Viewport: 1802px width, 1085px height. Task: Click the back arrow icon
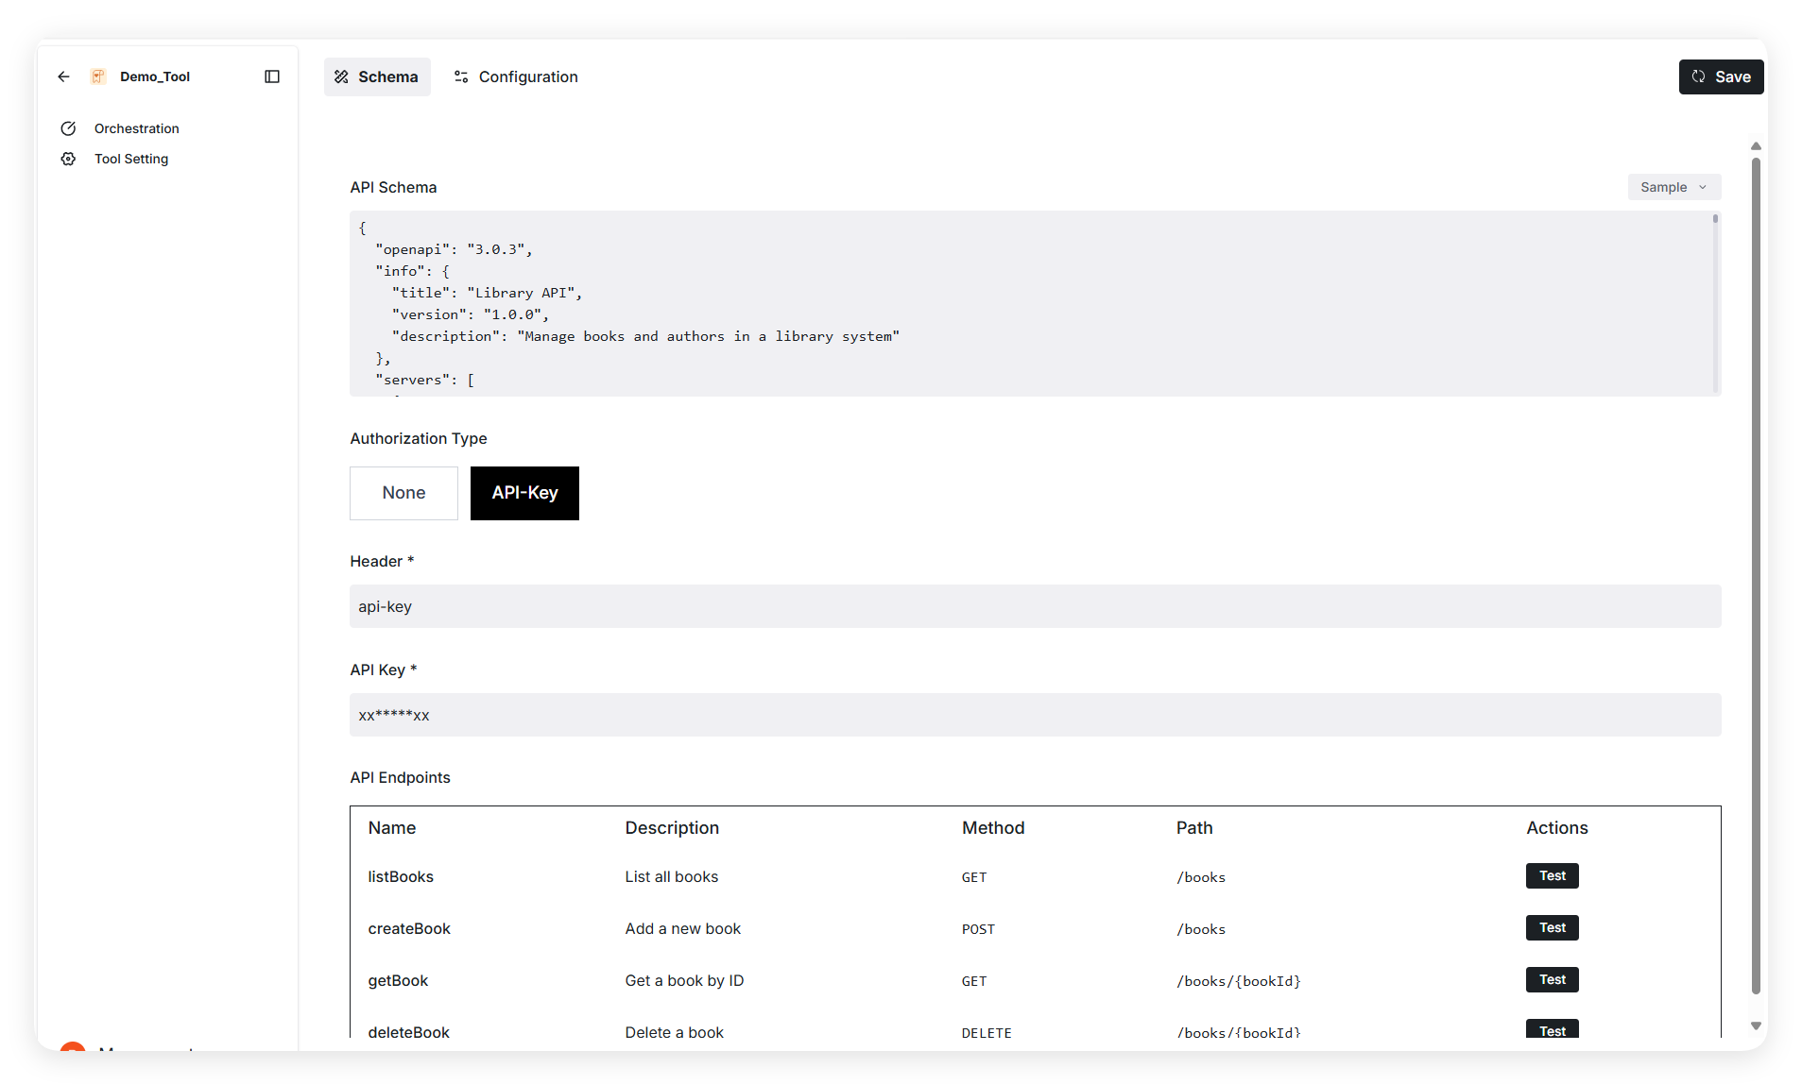63,76
